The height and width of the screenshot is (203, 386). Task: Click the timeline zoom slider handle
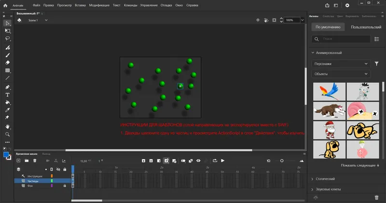(x=282, y=161)
